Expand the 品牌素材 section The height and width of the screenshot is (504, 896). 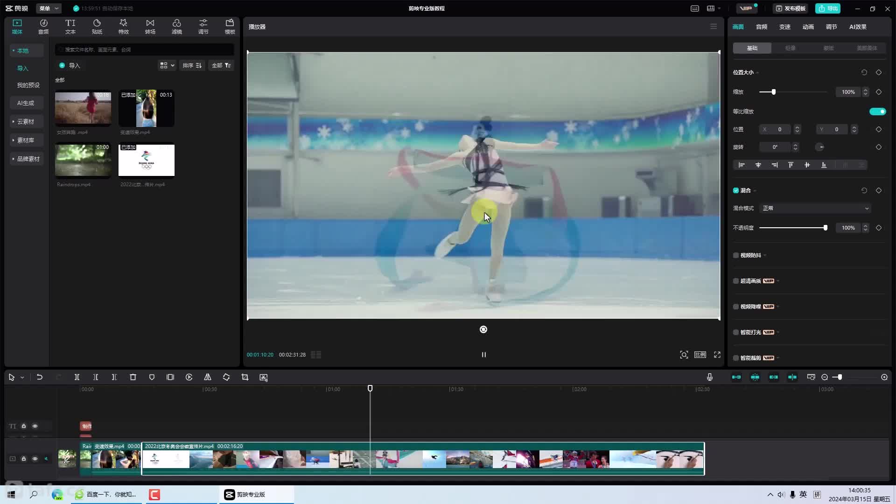tap(26, 159)
